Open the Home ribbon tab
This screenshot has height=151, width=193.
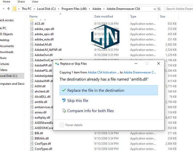click(x=6, y=2)
